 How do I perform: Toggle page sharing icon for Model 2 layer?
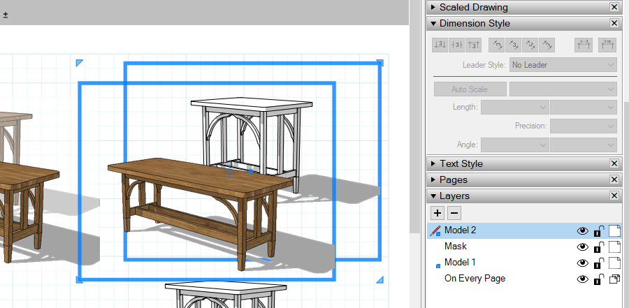(x=614, y=231)
